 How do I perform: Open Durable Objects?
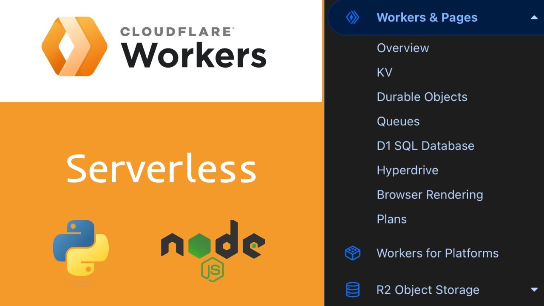click(422, 97)
